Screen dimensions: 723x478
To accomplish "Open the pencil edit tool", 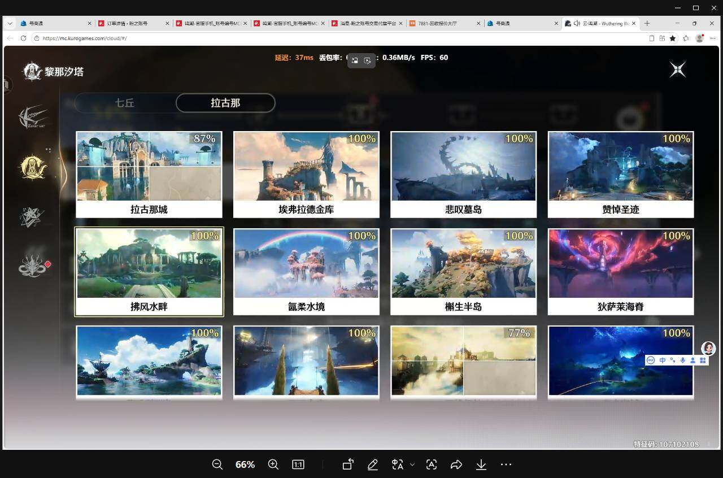I will point(373,464).
